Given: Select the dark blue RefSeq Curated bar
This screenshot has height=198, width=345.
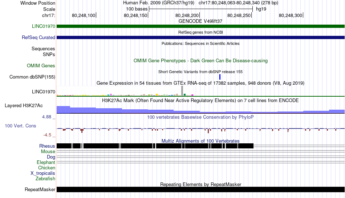Looking at the screenshot, I should [200, 38].
